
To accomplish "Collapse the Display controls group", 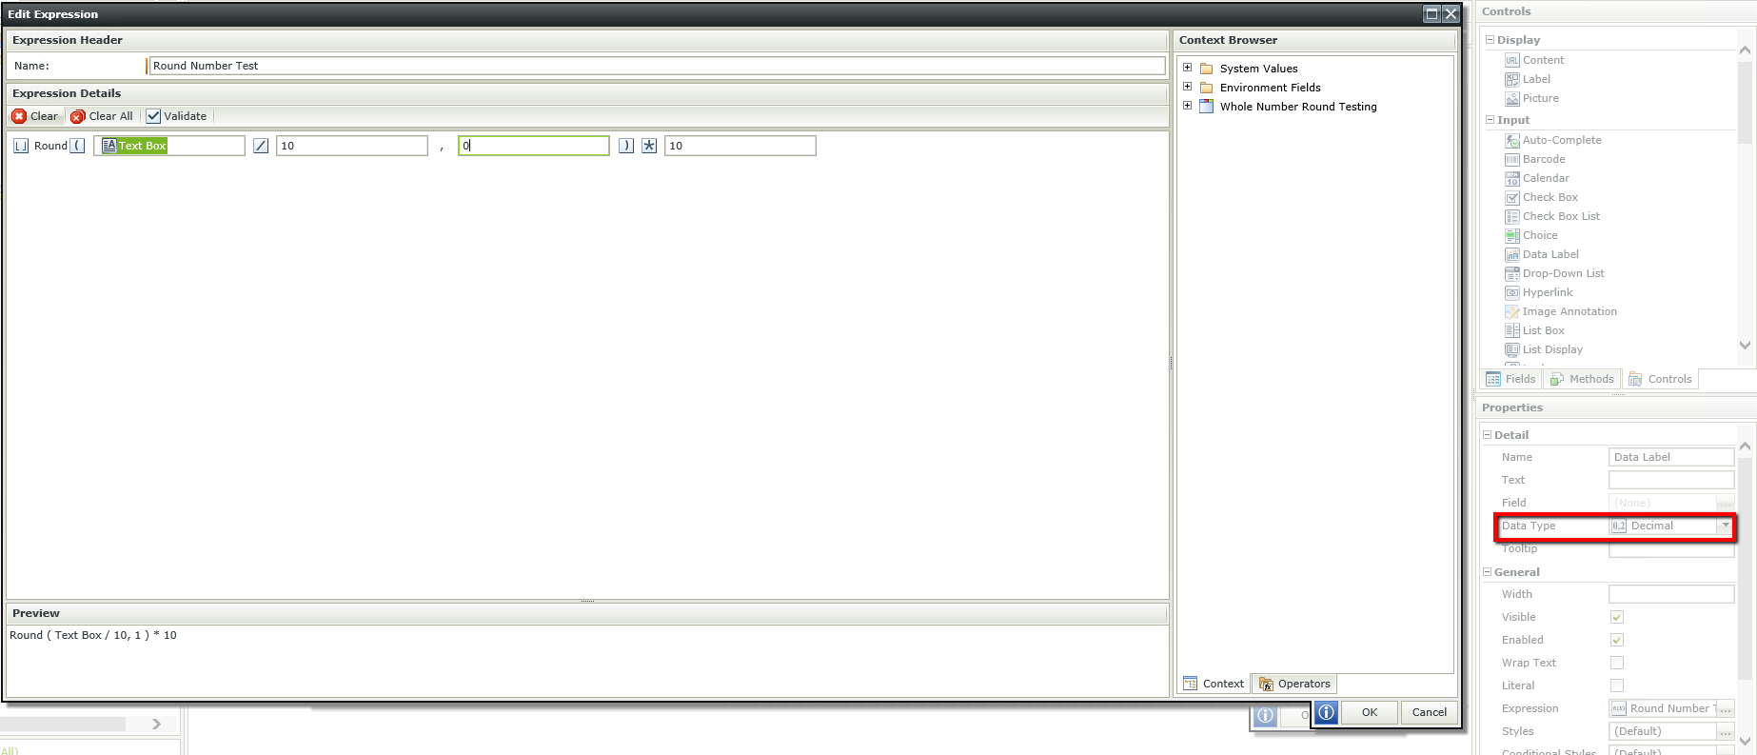I will tap(1490, 39).
